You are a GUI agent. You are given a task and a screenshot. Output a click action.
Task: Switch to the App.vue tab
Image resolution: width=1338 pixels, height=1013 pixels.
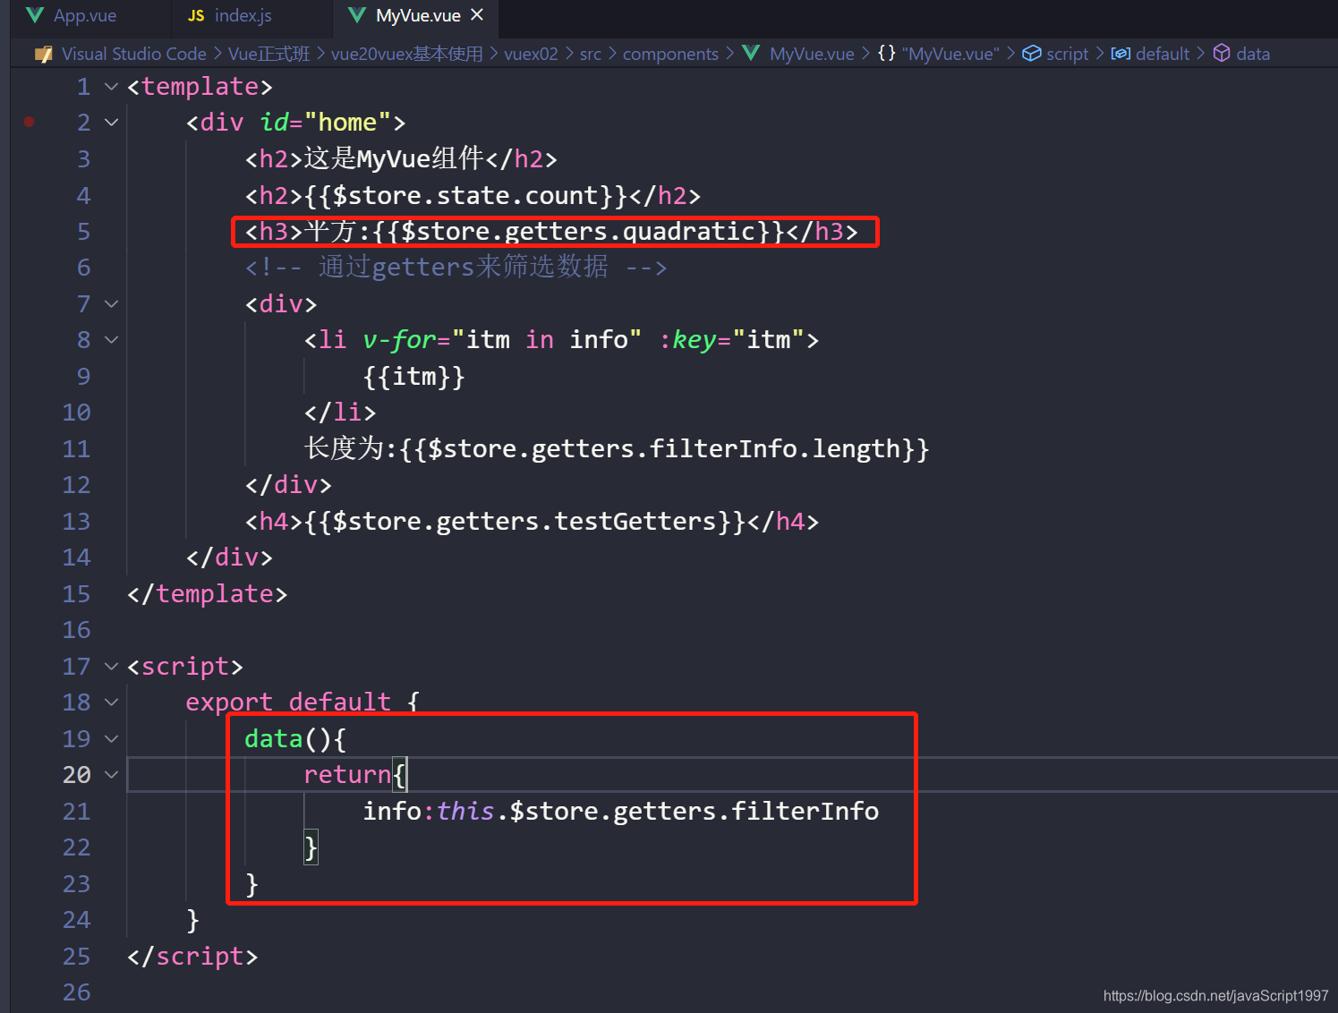pyautogui.click(x=85, y=15)
